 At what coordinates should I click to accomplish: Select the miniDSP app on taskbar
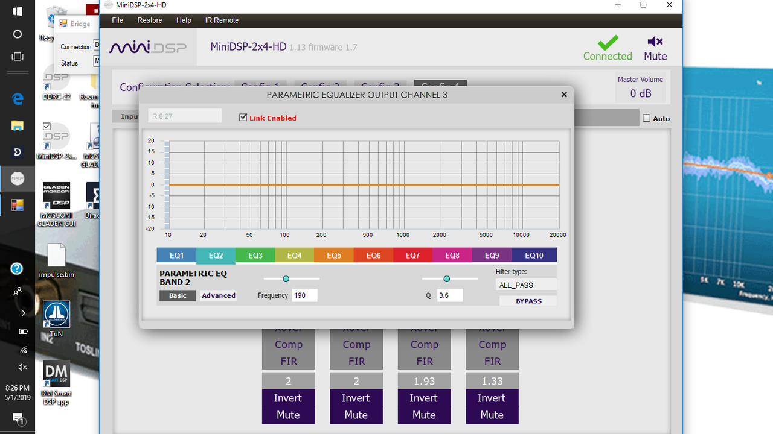(18, 178)
